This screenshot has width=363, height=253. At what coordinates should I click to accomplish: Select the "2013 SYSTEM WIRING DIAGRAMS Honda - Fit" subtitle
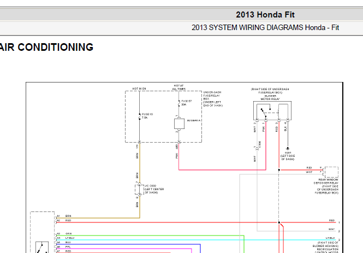[265, 27]
